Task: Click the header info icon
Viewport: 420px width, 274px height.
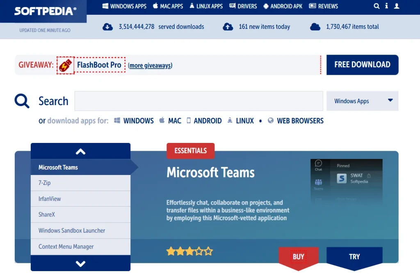Action: [386, 6]
